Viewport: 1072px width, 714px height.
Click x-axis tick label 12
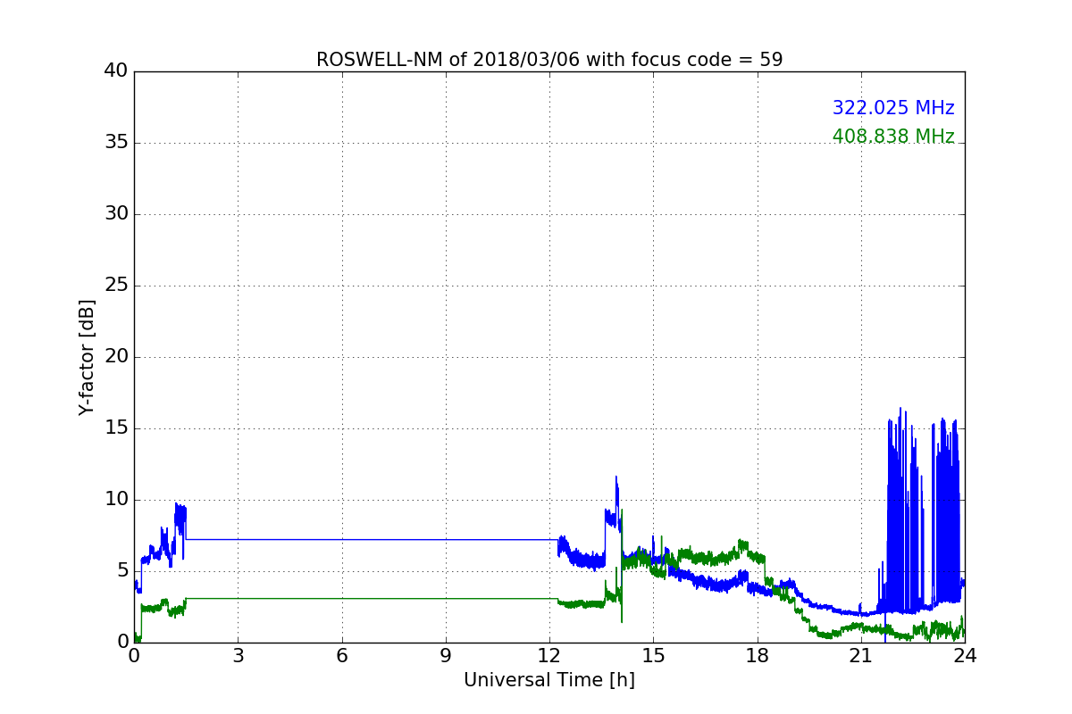(x=549, y=656)
